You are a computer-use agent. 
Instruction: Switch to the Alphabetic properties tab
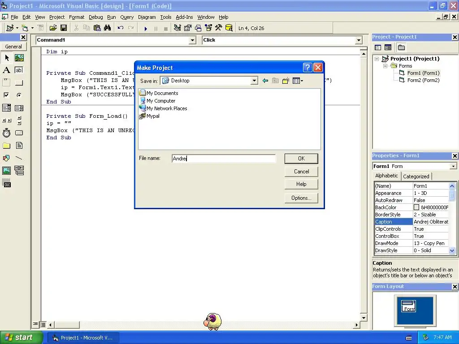[x=386, y=176]
